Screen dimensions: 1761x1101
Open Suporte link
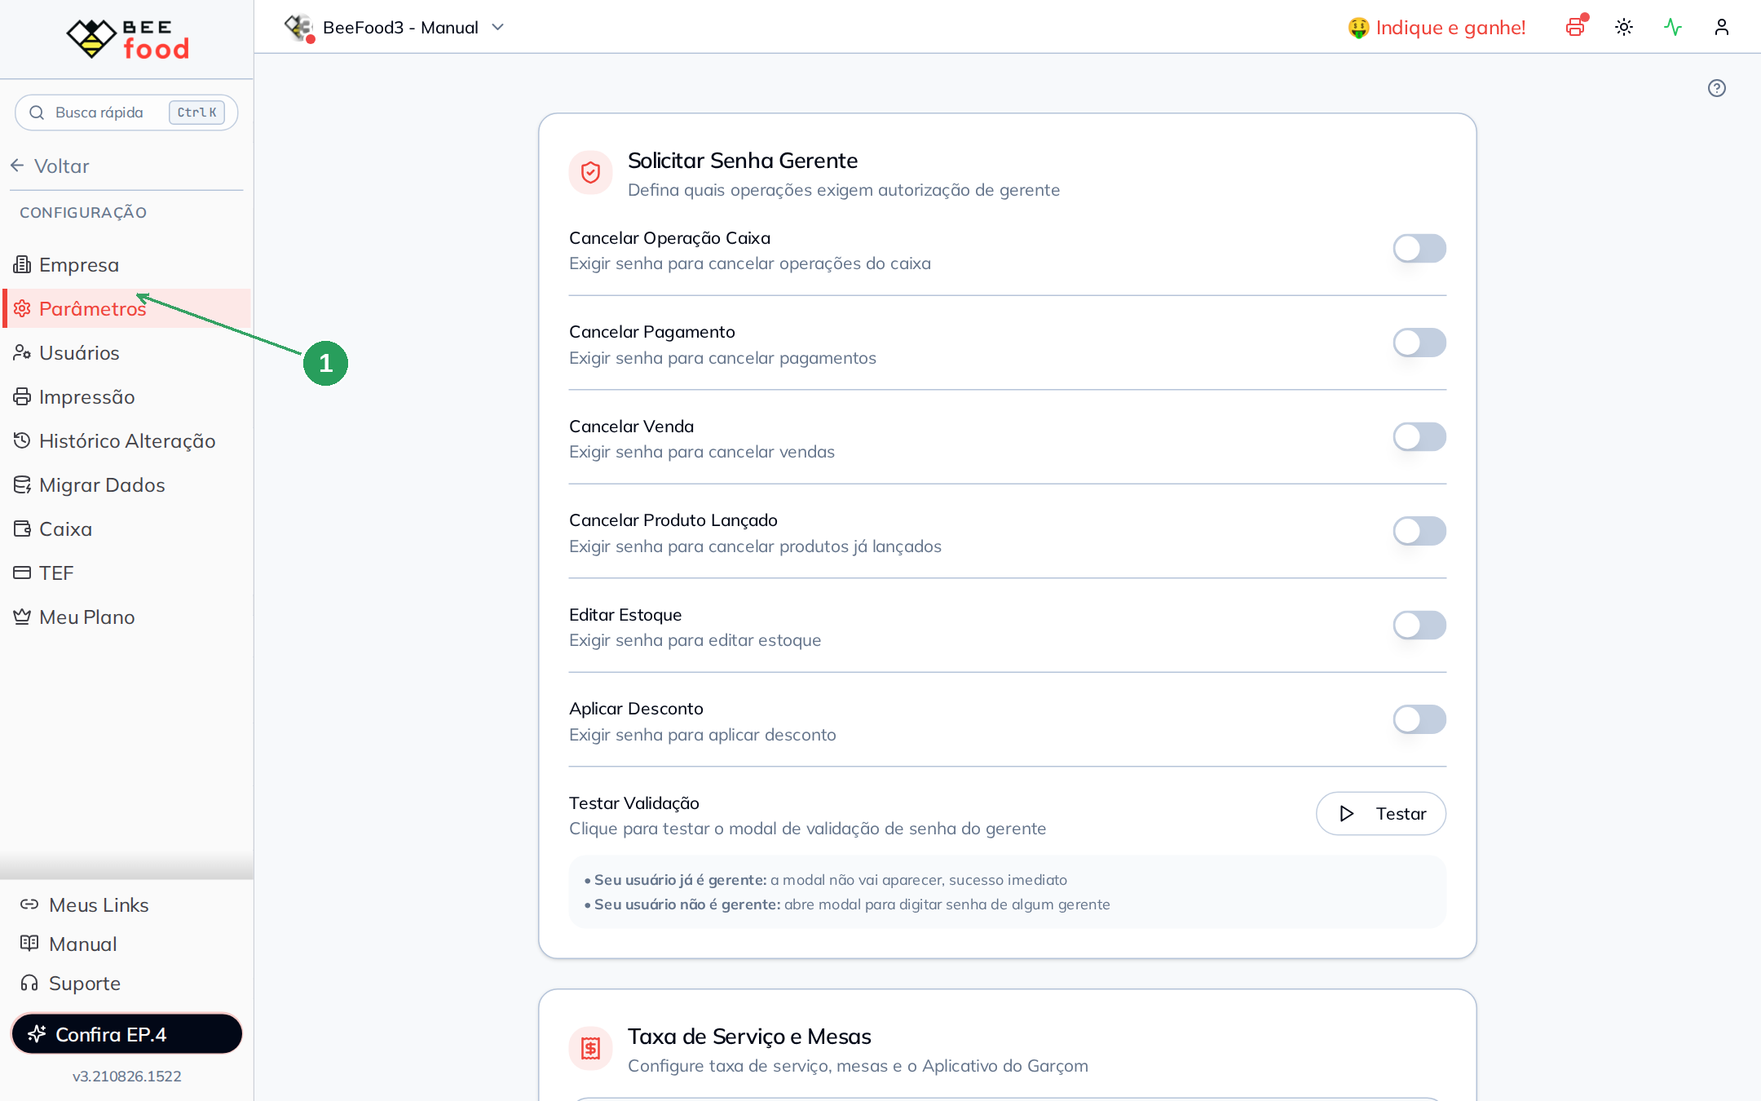click(x=71, y=983)
